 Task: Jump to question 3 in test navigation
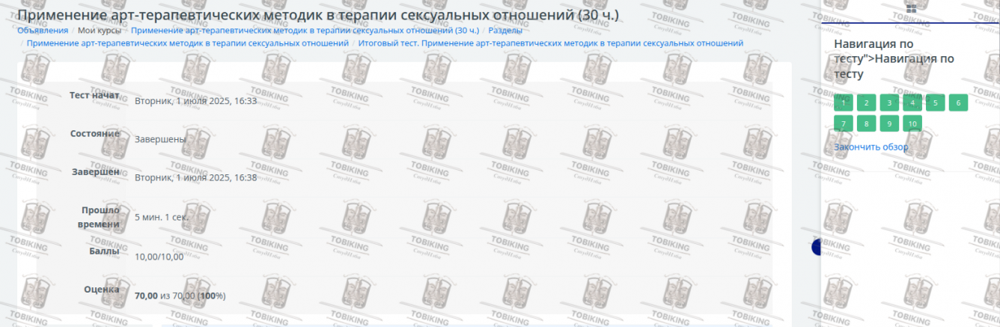pyautogui.click(x=889, y=103)
